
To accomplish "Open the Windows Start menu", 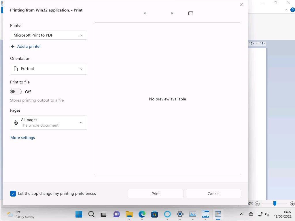I will [79, 214].
